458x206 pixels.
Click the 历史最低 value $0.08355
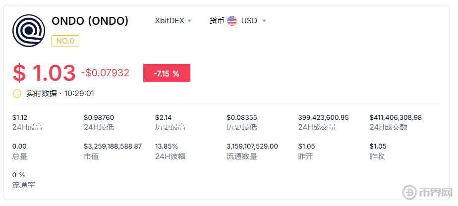tap(242, 117)
